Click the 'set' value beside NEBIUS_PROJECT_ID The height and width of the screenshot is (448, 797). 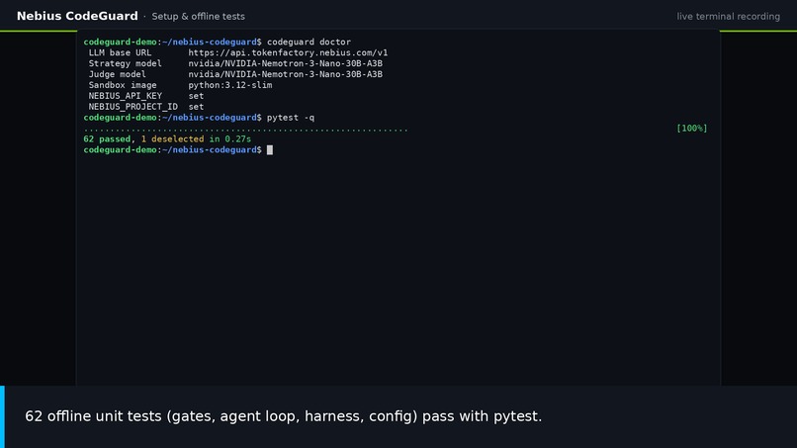[196, 107]
